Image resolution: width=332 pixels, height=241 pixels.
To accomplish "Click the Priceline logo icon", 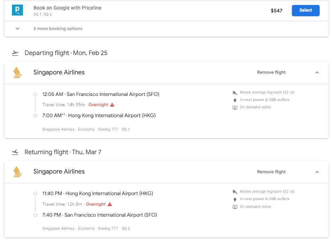I will pyautogui.click(x=17, y=10).
